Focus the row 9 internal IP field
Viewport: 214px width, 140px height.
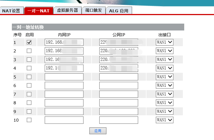[x=64, y=111]
